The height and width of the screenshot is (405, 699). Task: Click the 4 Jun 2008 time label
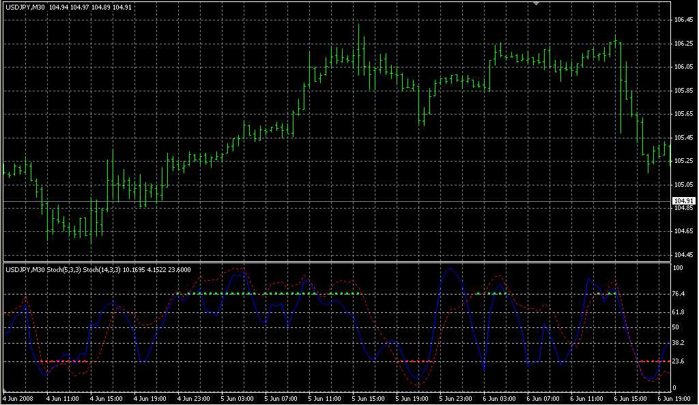click(x=18, y=398)
